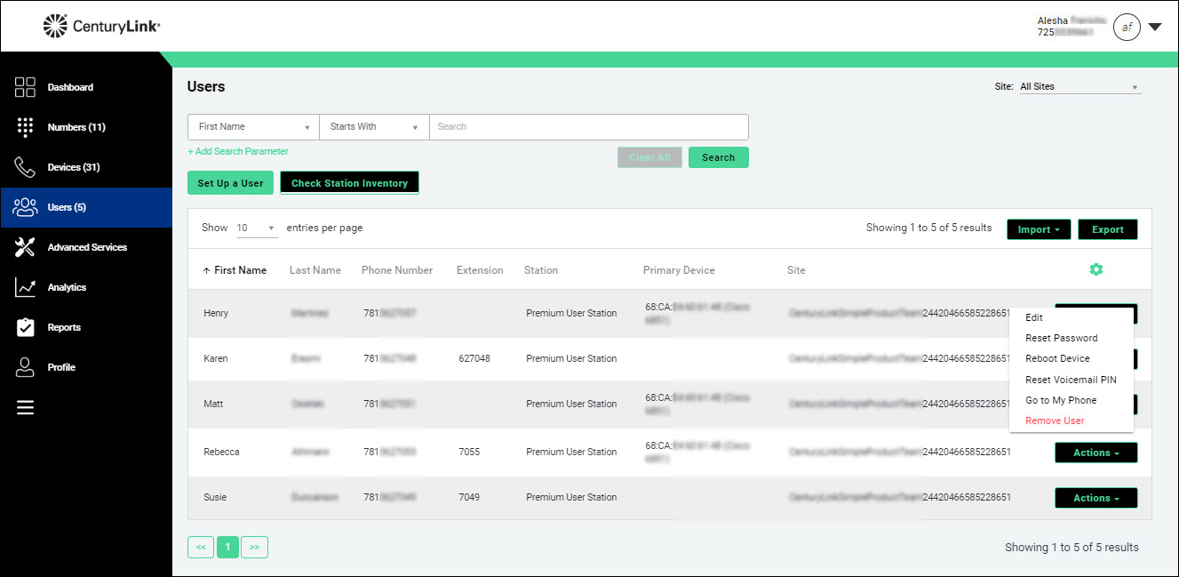Click the Profile person icon
1179x577 pixels.
pyautogui.click(x=25, y=367)
